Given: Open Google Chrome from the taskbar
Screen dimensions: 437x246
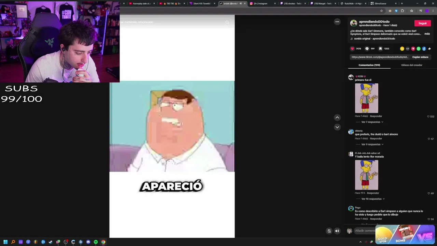Looking at the screenshot, I should coord(103,242).
